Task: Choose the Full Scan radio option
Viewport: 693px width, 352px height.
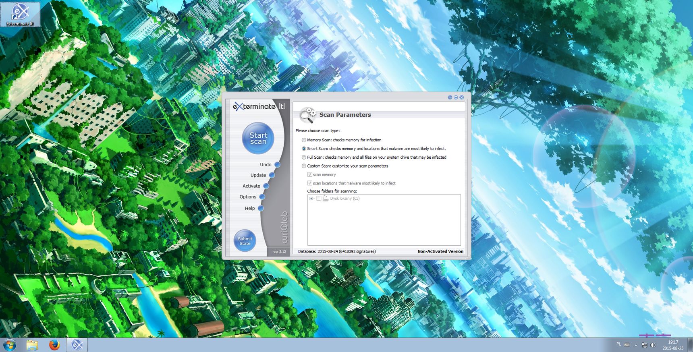Action: [x=304, y=157]
